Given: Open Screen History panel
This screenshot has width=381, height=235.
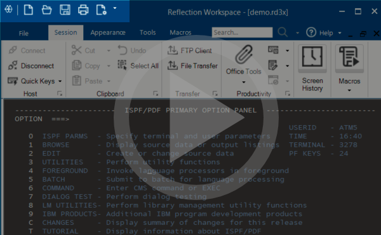Looking at the screenshot, I should point(312,69).
